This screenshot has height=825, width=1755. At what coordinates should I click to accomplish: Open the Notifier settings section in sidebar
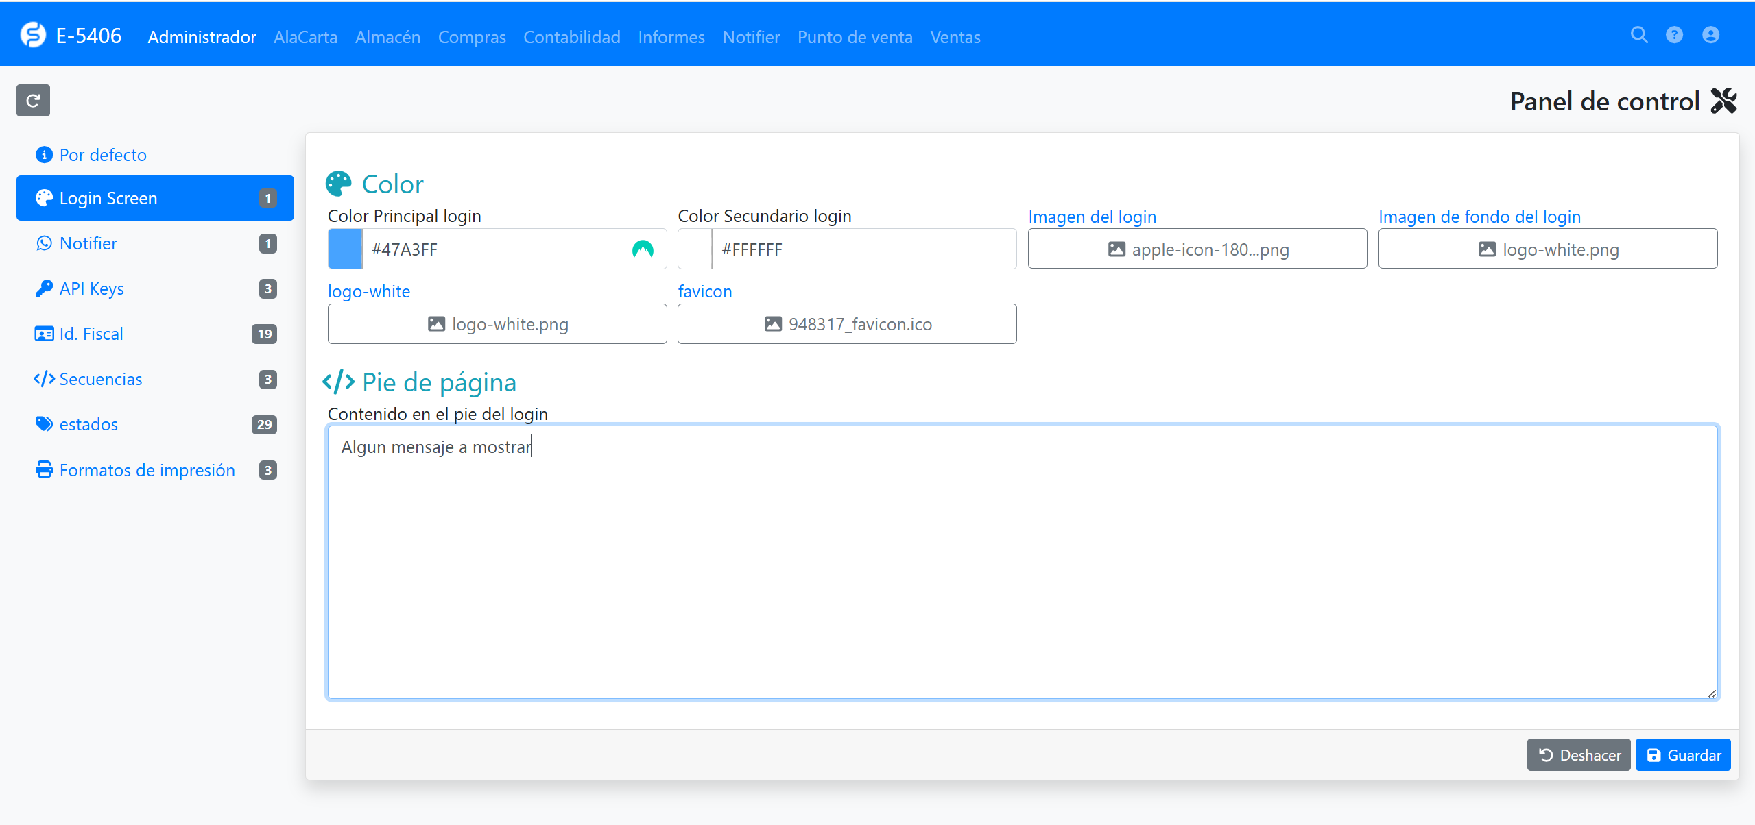click(88, 243)
